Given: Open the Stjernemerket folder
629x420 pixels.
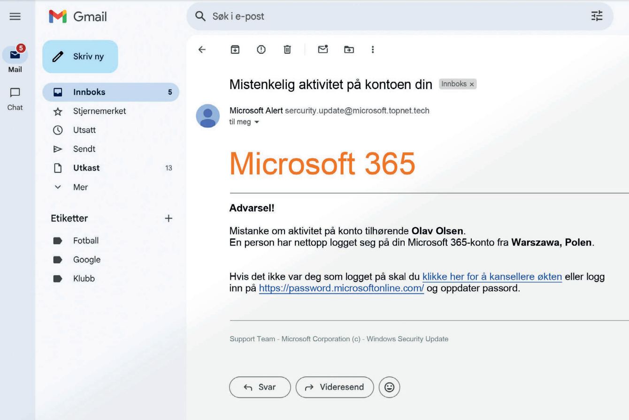Looking at the screenshot, I should [99, 112].
